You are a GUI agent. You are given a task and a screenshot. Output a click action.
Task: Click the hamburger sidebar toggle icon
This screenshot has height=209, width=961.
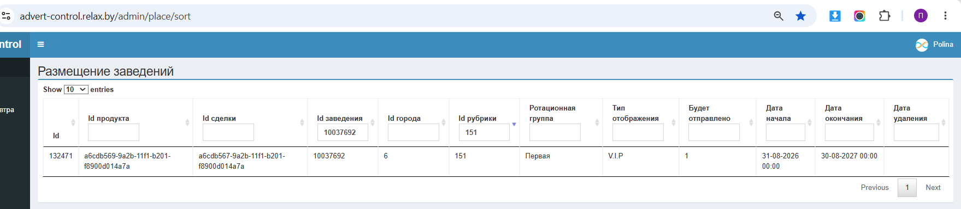[x=40, y=45]
